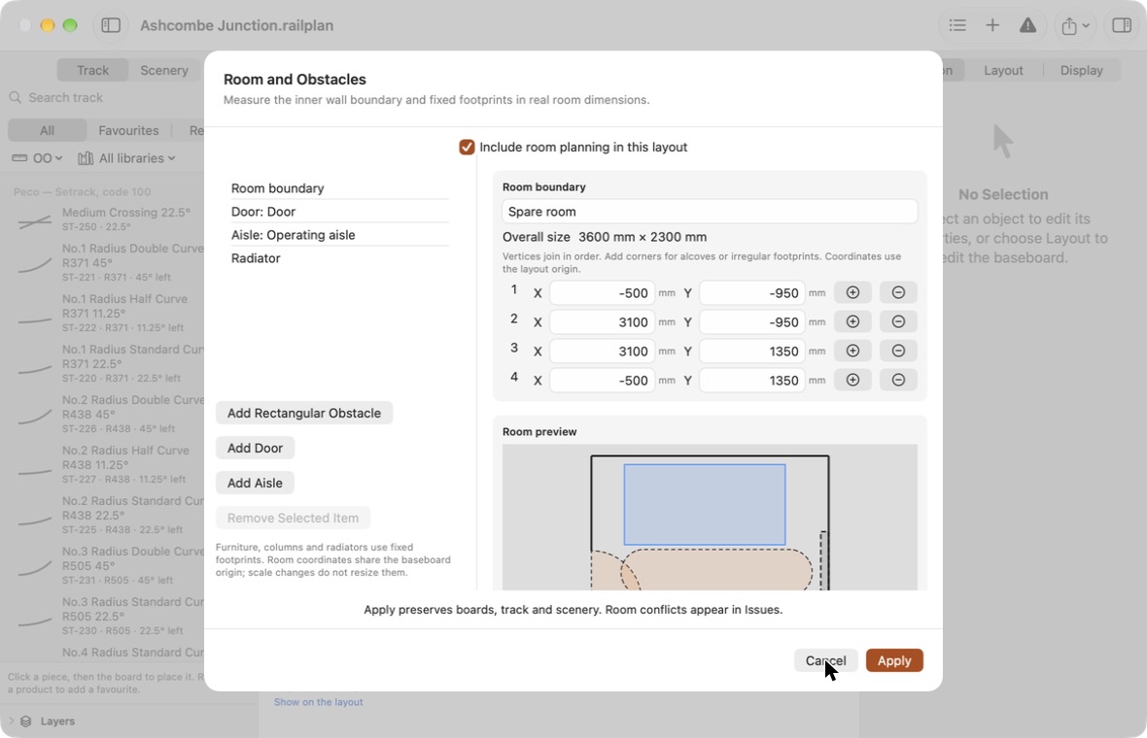Image resolution: width=1147 pixels, height=738 pixels.
Task: Toggle the sidebar icon in the title bar
Action: [111, 25]
